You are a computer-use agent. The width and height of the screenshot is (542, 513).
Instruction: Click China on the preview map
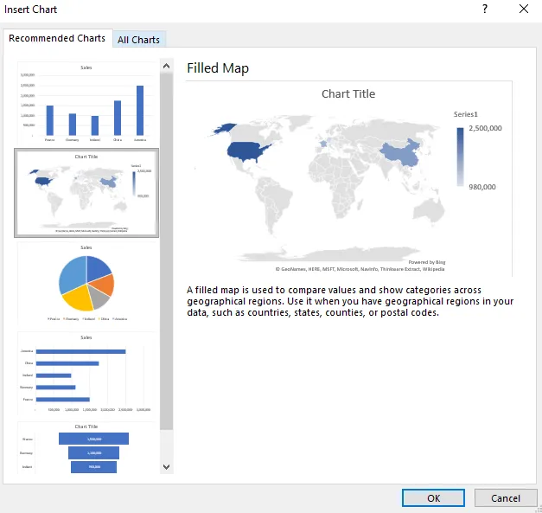(401, 152)
